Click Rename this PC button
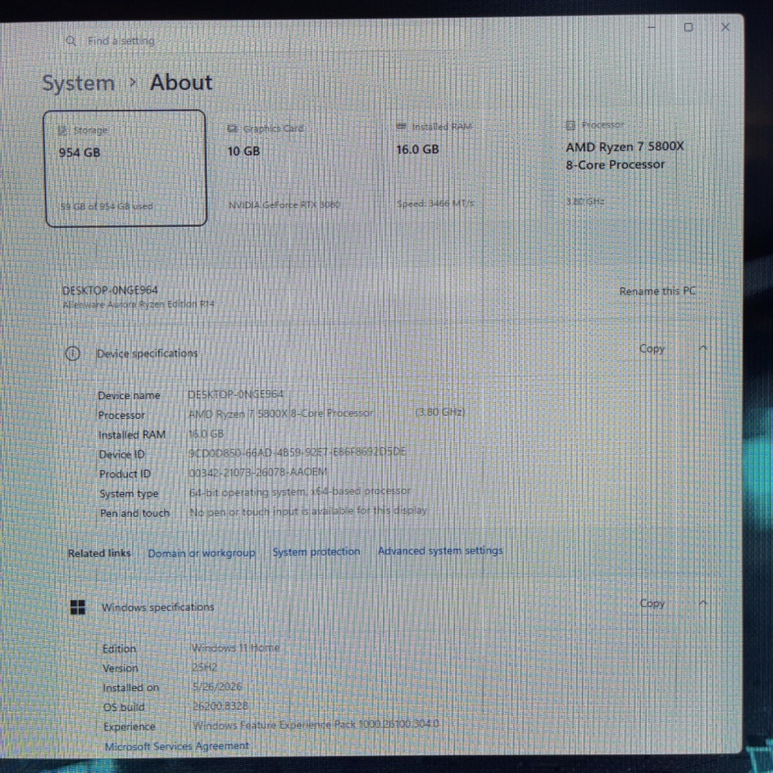This screenshot has height=773, width=773. (x=657, y=291)
